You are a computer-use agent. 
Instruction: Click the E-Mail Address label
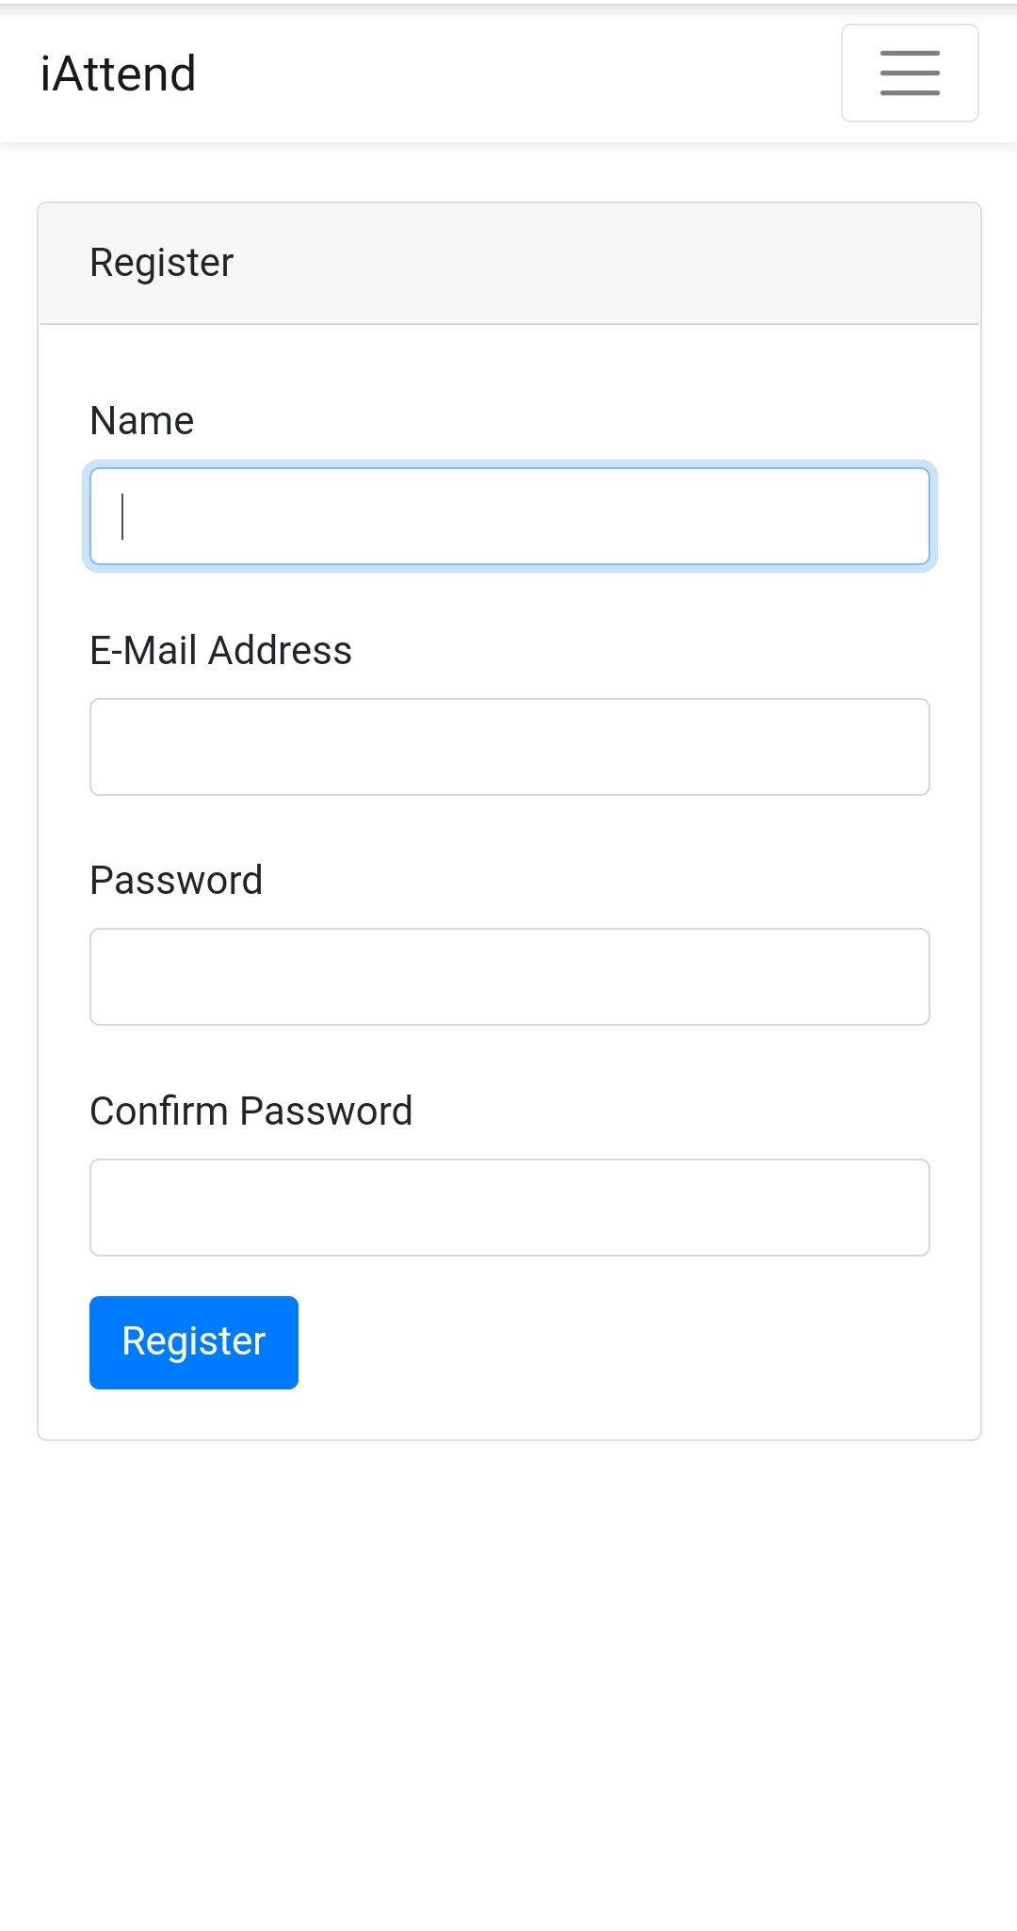click(221, 651)
